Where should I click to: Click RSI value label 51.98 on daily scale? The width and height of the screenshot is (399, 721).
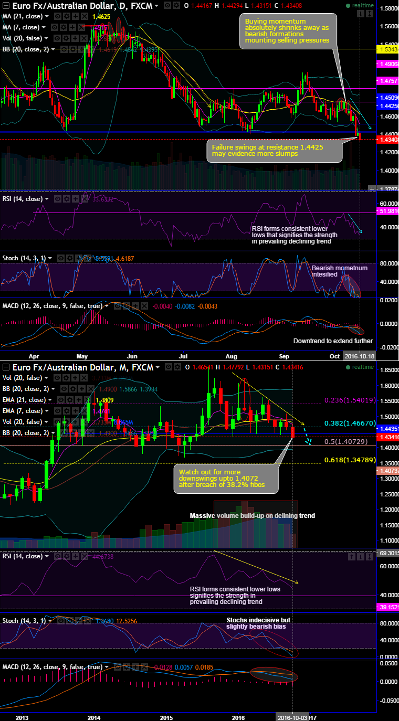tap(387, 211)
